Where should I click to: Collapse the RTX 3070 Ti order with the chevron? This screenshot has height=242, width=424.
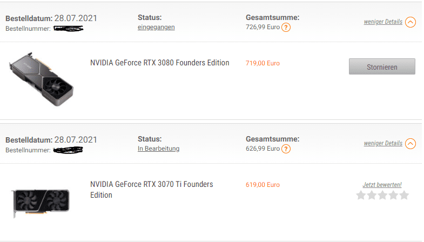coord(410,144)
